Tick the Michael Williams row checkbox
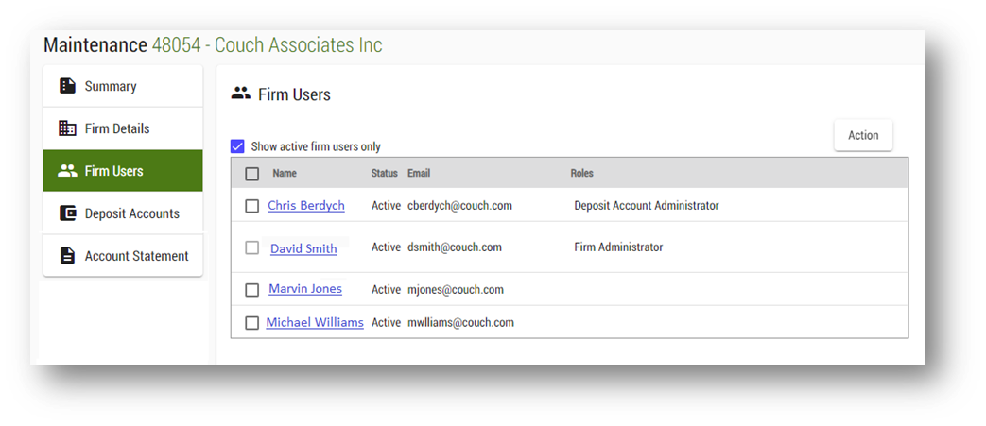986x426 pixels. (x=252, y=323)
